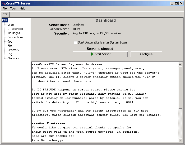This screenshot has width=185, height=145.
Task: Select the Log tree item
Action: (10, 54)
